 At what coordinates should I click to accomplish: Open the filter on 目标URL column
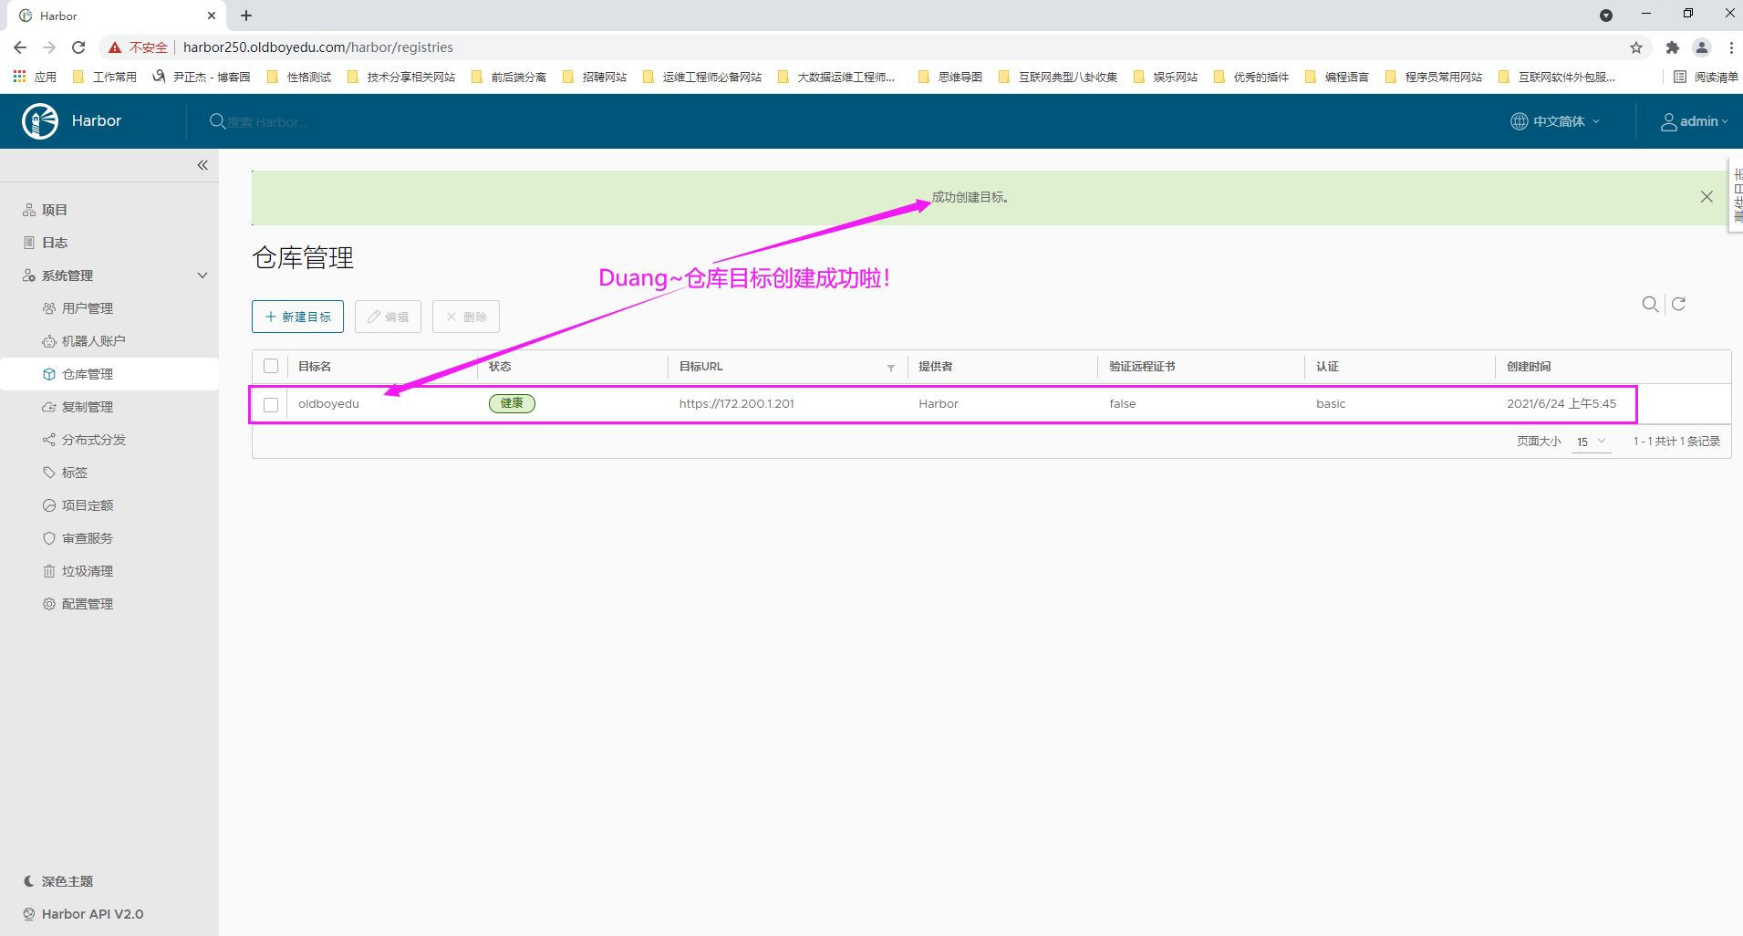tap(890, 368)
